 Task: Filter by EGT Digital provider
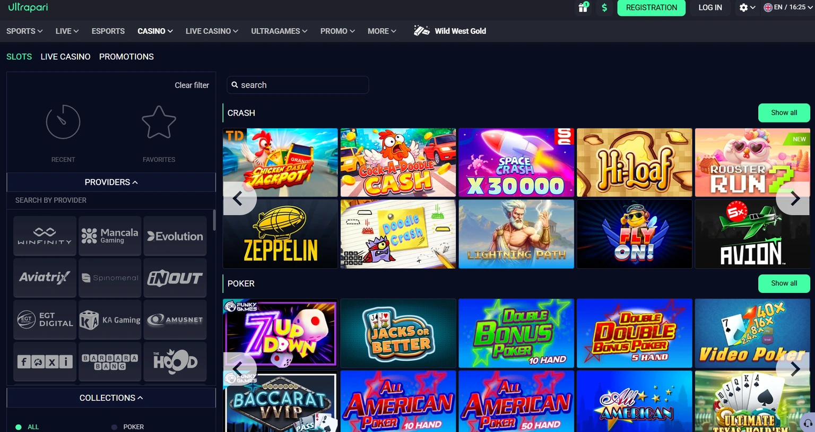(45, 319)
